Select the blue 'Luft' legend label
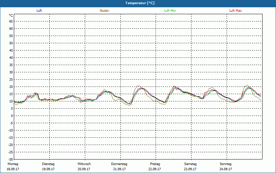This screenshot has width=276, height=173. (x=39, y=11)
